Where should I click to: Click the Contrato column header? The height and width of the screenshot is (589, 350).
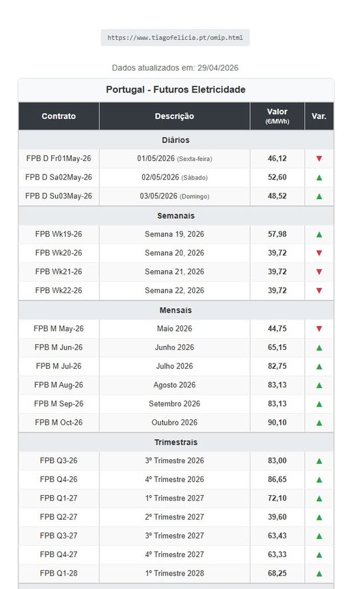point(59,116)
